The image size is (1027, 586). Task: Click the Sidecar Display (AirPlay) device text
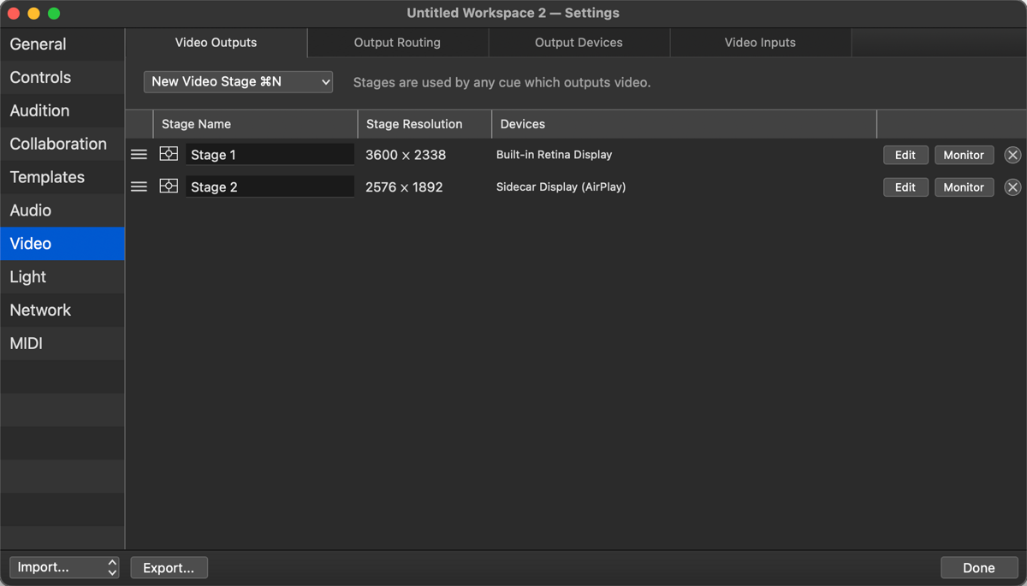tap(561, 186)
